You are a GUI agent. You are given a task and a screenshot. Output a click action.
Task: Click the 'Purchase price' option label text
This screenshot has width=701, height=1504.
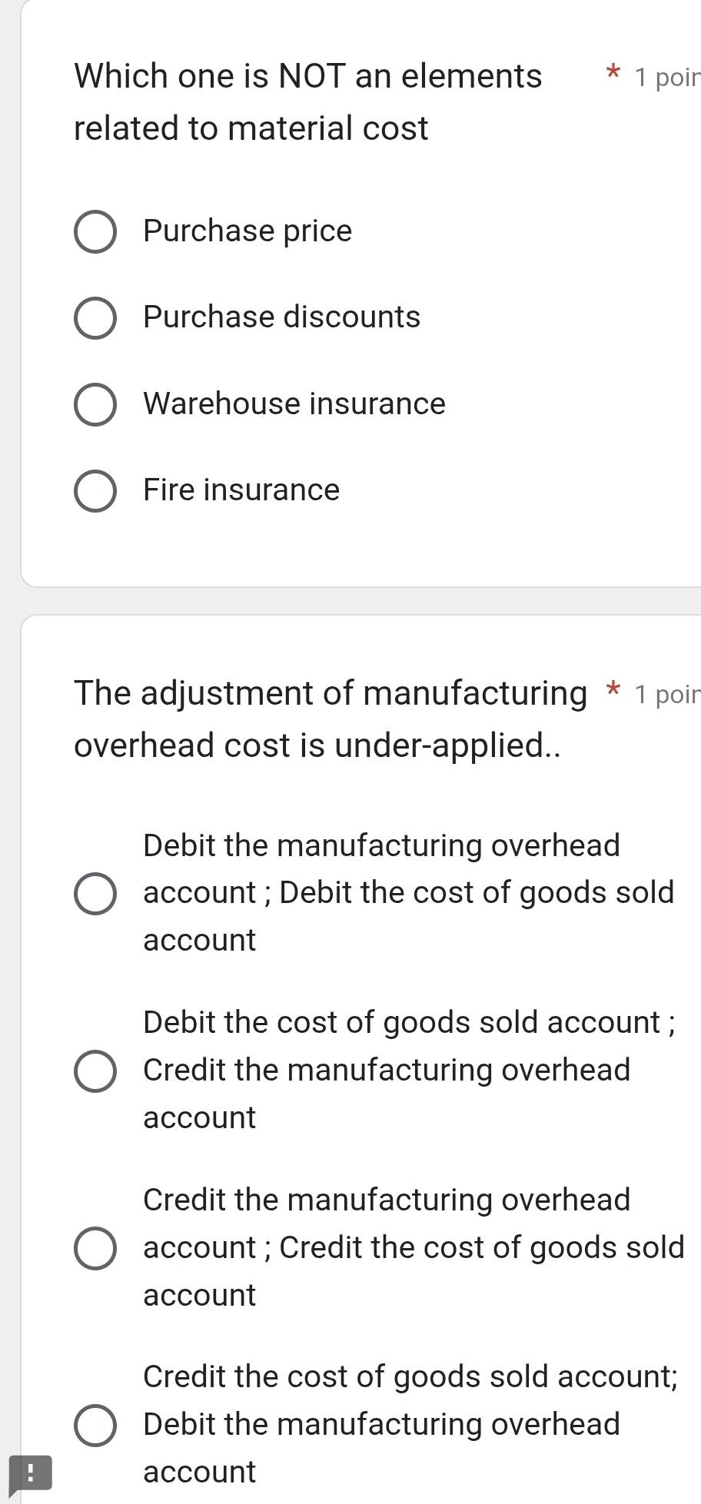pos(248,231)
